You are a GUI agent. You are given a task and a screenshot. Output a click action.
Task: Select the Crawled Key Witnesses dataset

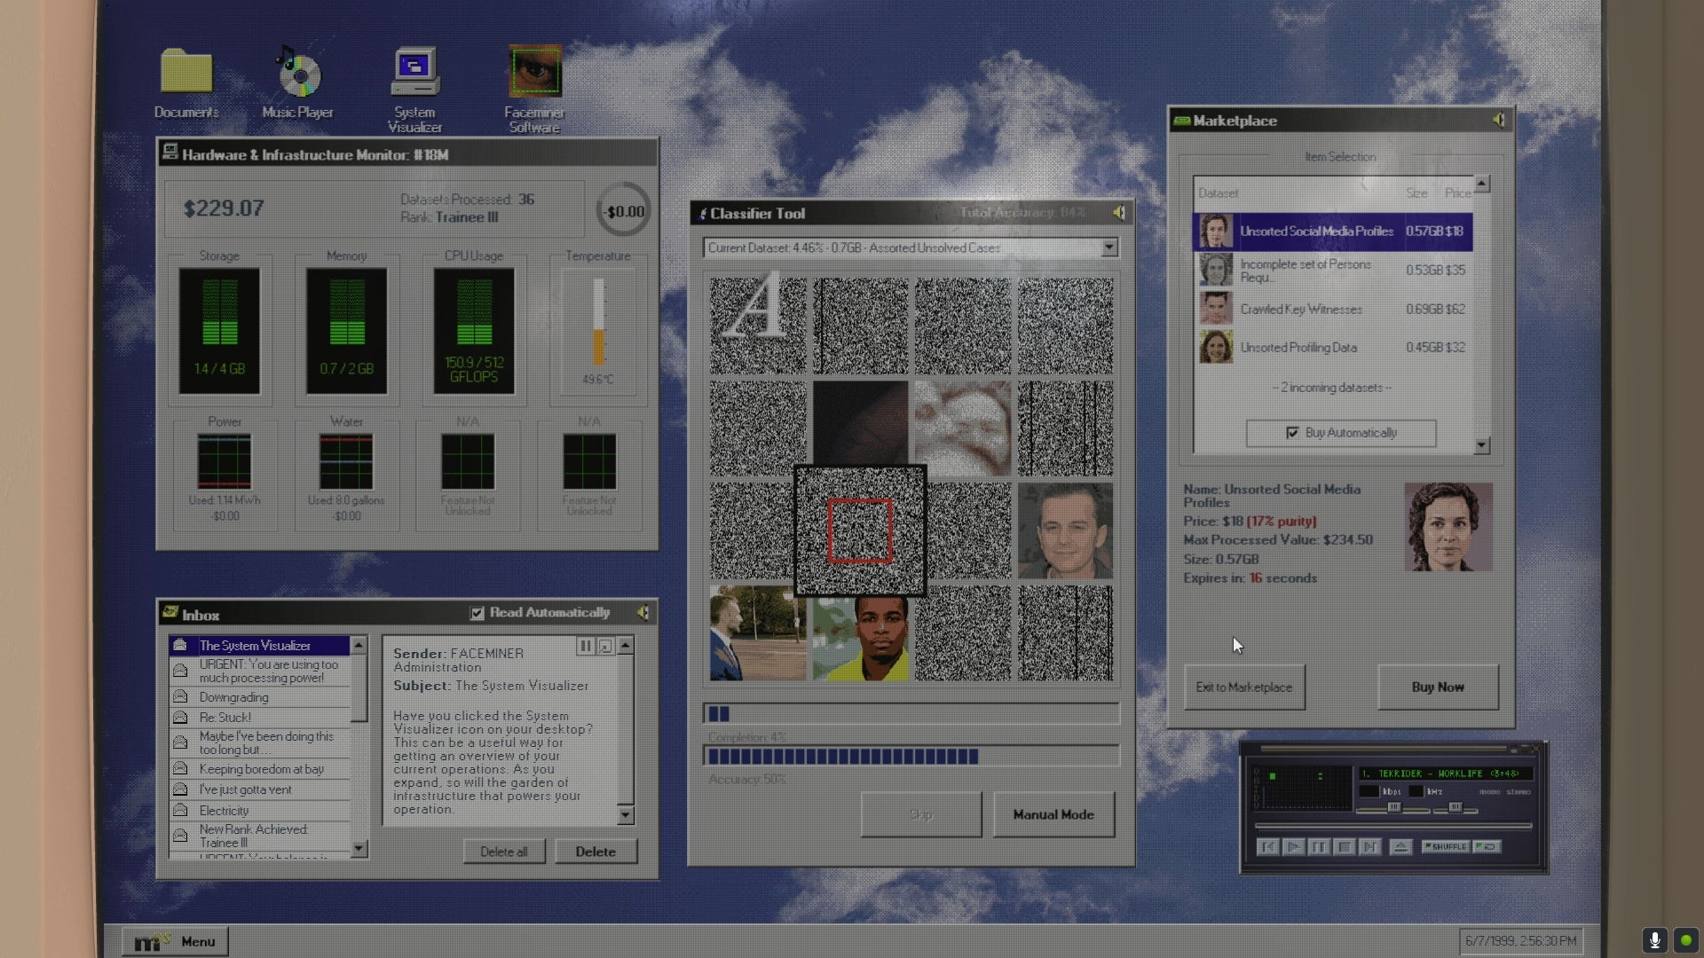[1303, 309]
